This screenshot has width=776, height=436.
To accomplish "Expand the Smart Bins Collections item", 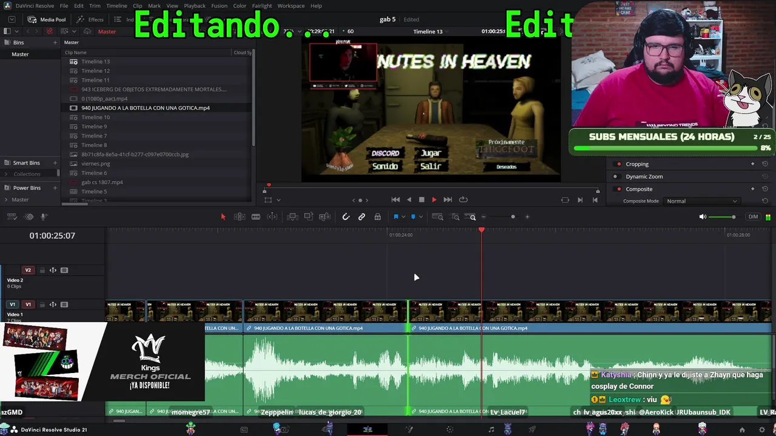I will [x=7, y=174].
